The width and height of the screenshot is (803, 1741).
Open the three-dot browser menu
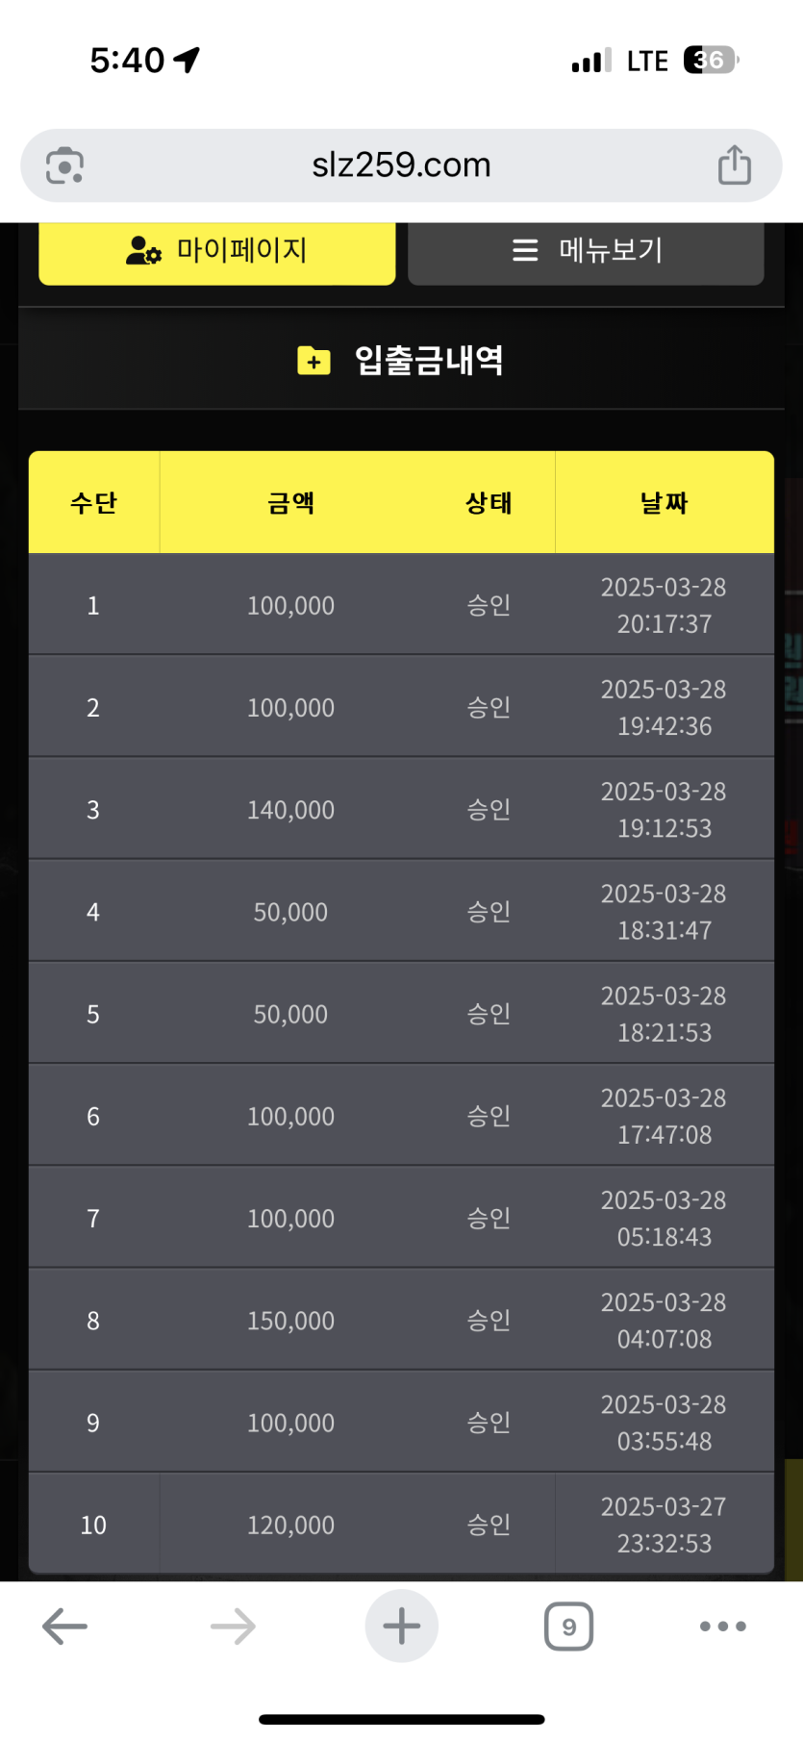723,1627
